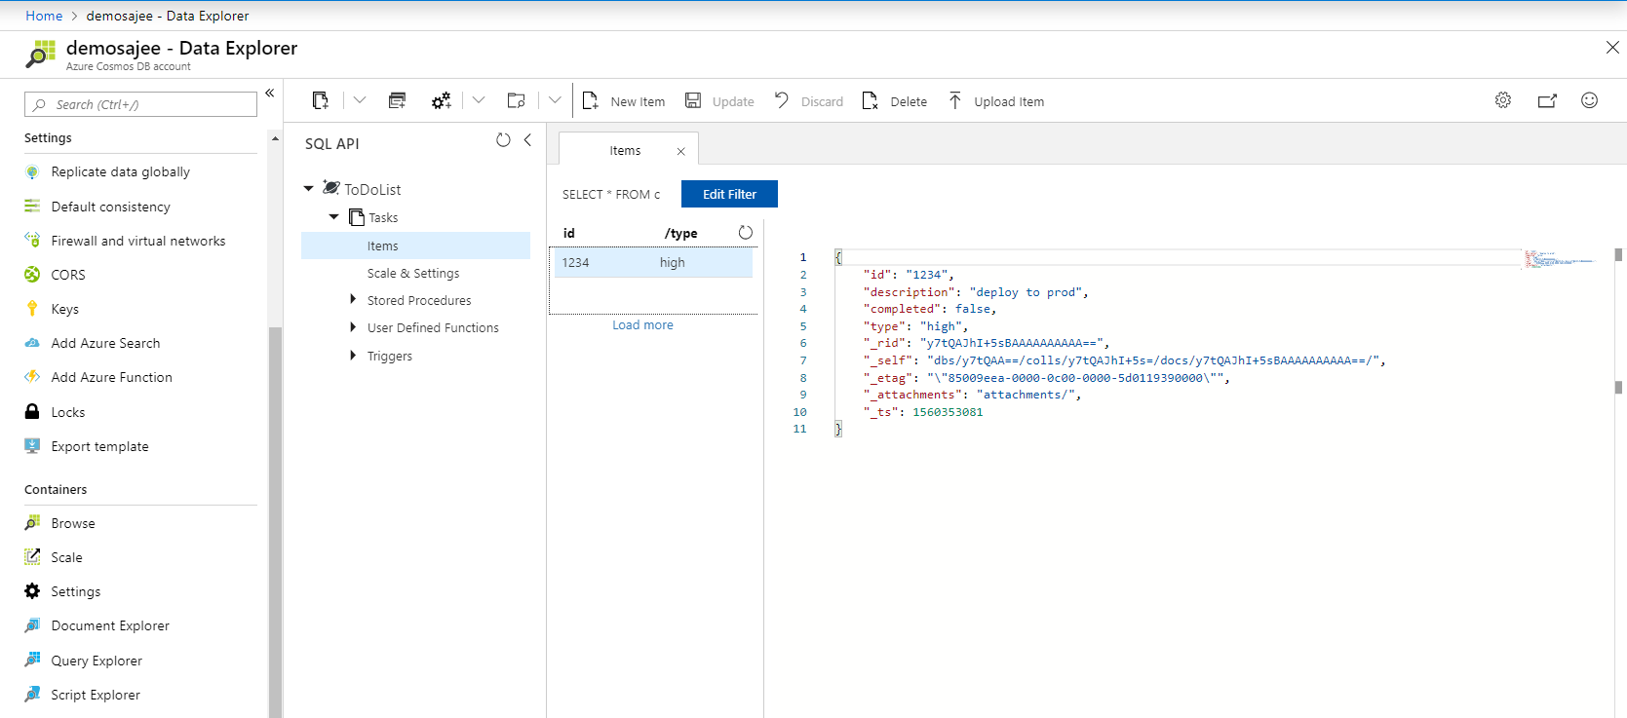The height and width of the screenshot is (718, 1627).
Task: Open Browse under Containers
Action: [x=73, y=523]
